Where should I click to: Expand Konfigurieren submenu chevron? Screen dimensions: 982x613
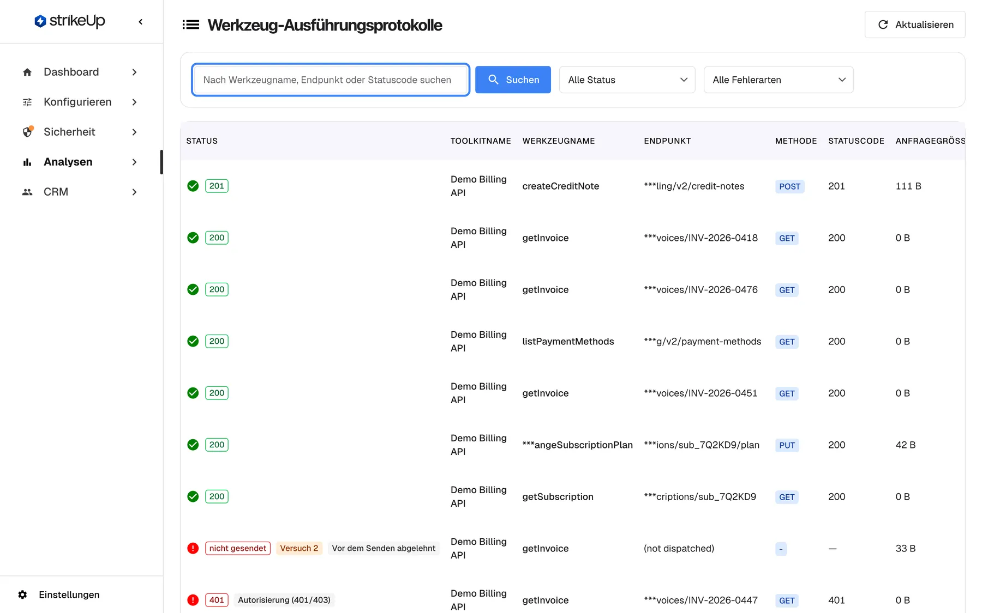[x=134, y=102]
